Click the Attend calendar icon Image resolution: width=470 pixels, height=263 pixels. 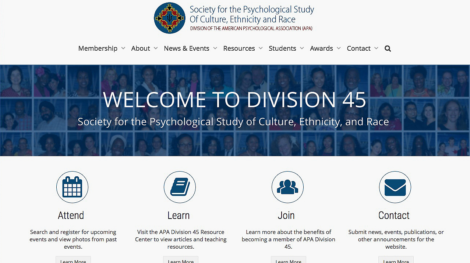point(72,187)
